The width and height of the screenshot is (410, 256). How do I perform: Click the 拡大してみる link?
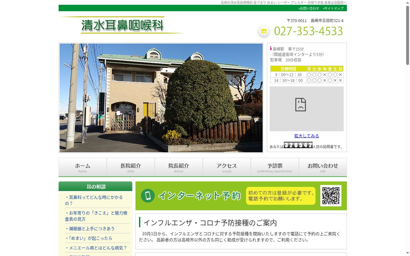(307, 136)
